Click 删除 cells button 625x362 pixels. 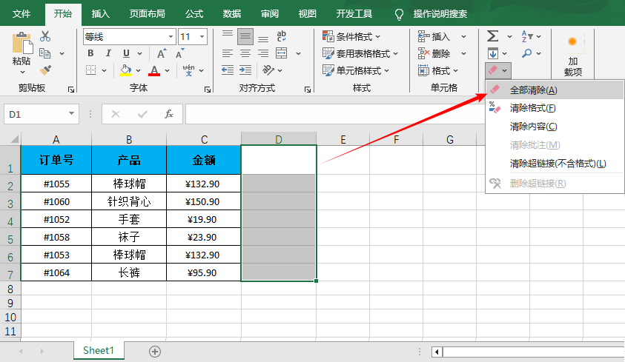[434, 53]
